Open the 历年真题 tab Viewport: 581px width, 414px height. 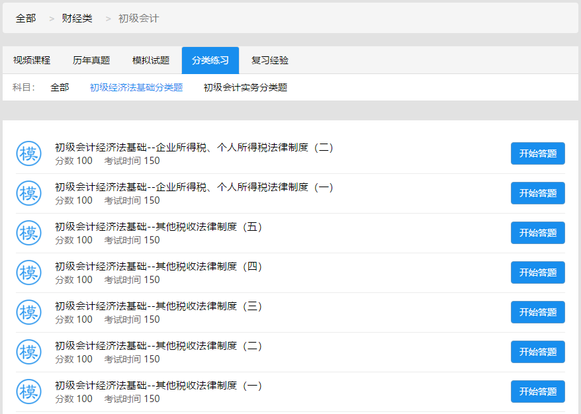[x=91, y=60]
